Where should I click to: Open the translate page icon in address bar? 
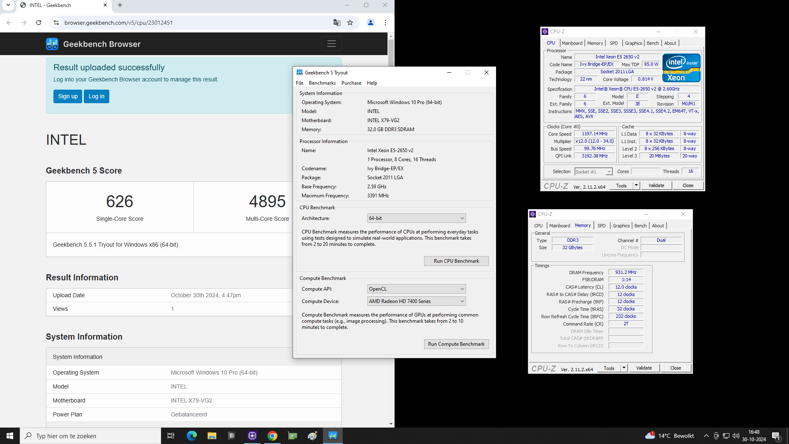(337, 23)
